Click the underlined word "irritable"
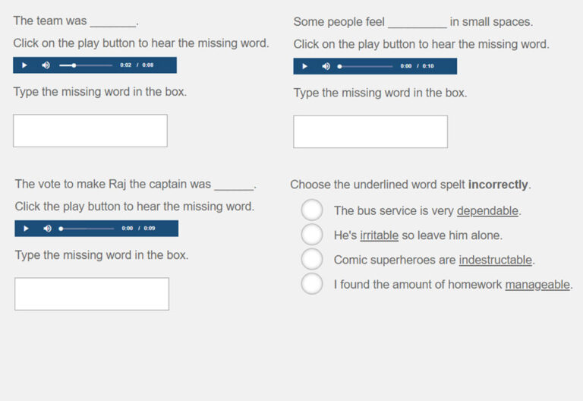Viewport: 583px width, 401px height. (379, 235)
